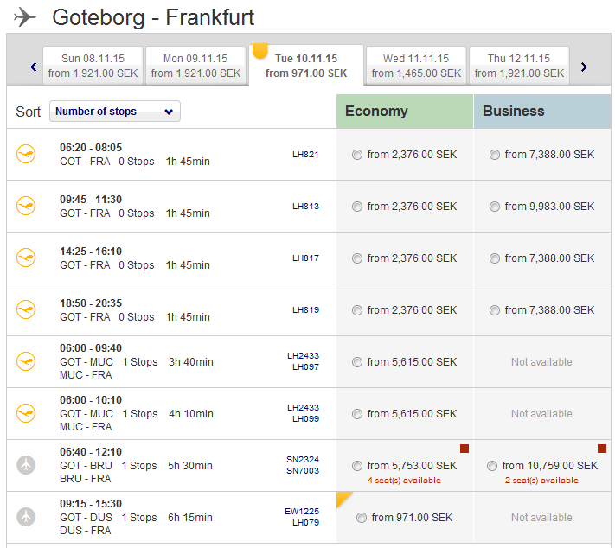Switch to Sun 08.11.15 date tab

click(x=93, y=66)
